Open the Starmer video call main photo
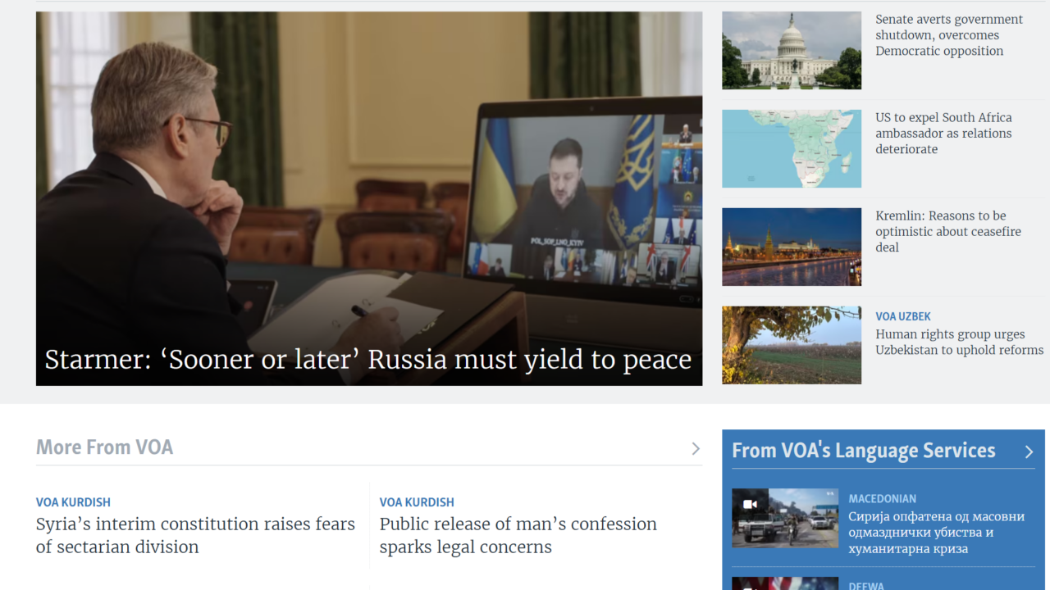This screenshot has width=1050, height=590. point(369,198)
